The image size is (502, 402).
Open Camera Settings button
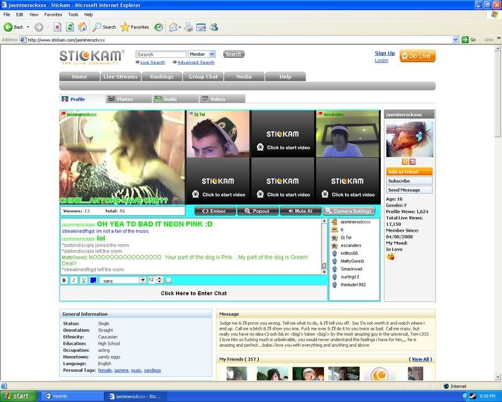click(x=349, y=211)
